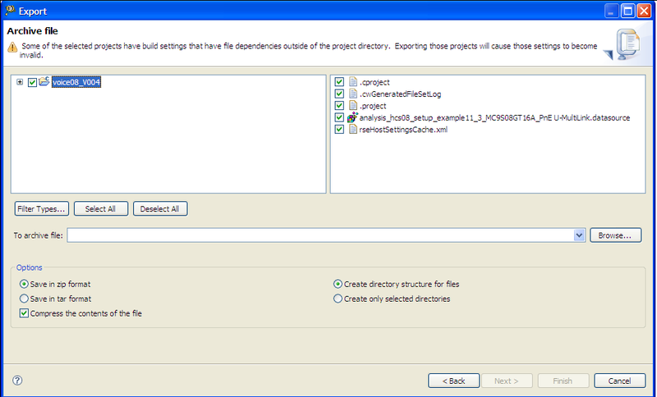Select the analysis_hcs08_setup_example11_3 datasource name
This screenshot has width=657, height=397.
(494, 118)
